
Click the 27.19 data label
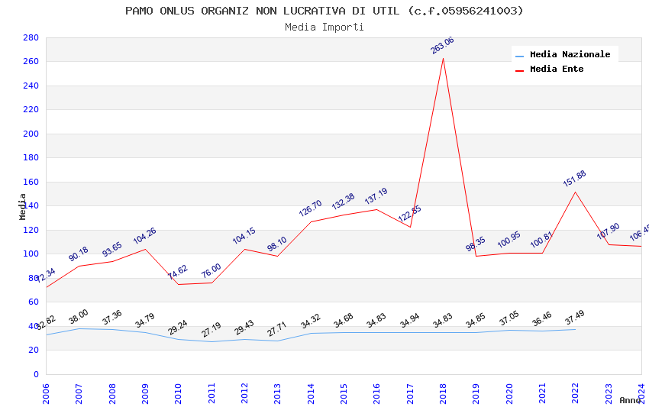tap(211, 330)
